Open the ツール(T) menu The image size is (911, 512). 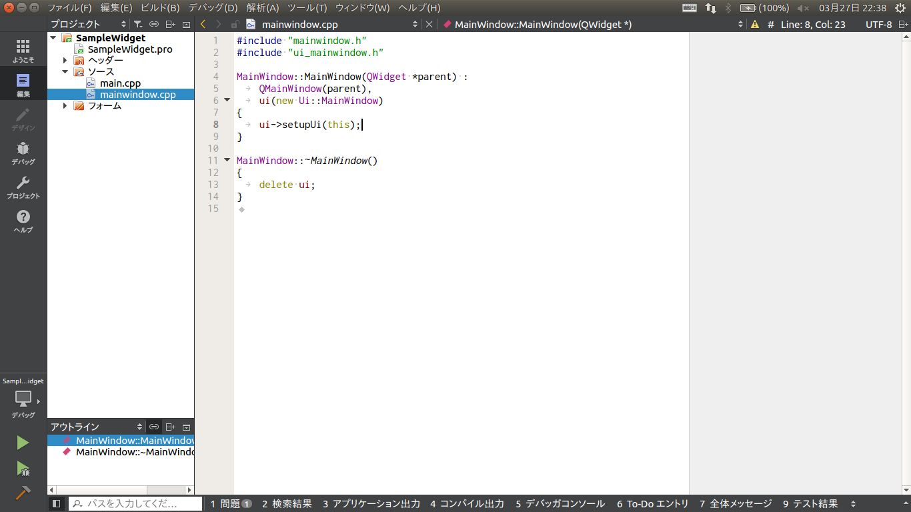[x=307, y=8]
